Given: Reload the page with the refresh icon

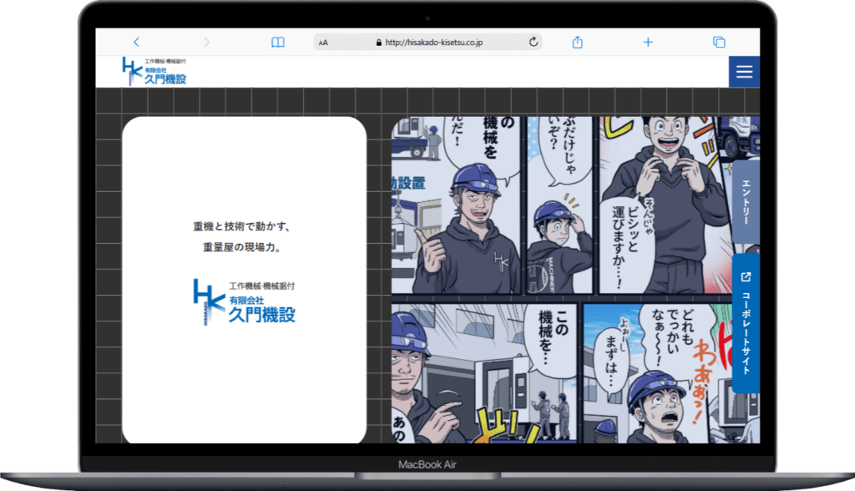Looking at the screenshot, I should coord(534,42).
